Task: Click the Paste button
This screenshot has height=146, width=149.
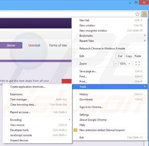Action: point(138,56)
